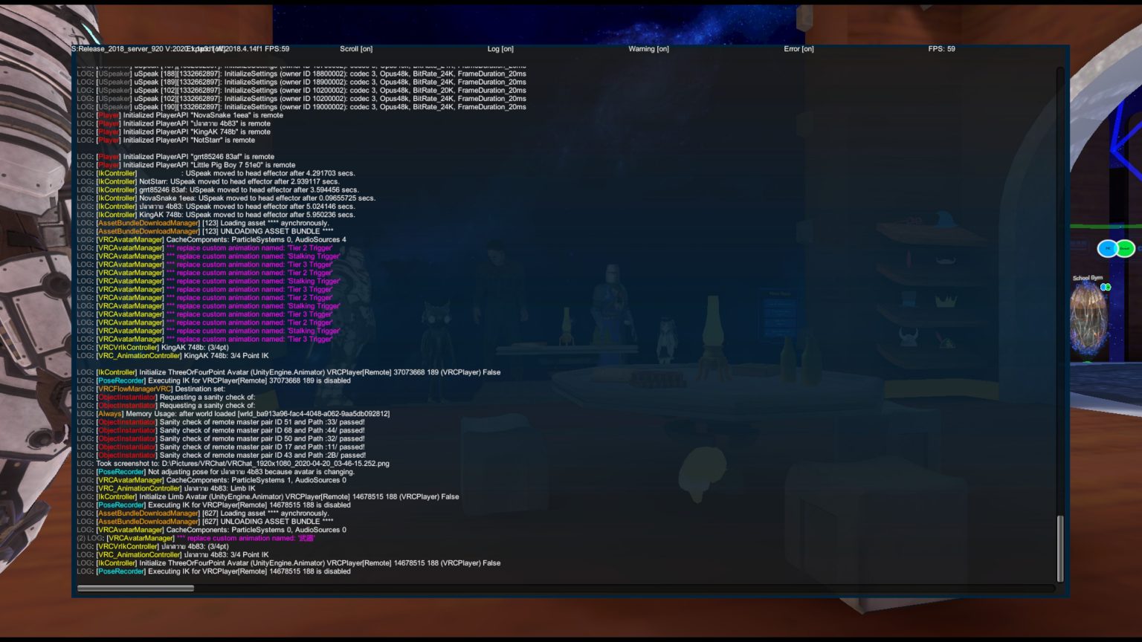Click the small blue platform icon beside School Gym
This screenshot has width=1142, height=642.
click(1103, 287)
